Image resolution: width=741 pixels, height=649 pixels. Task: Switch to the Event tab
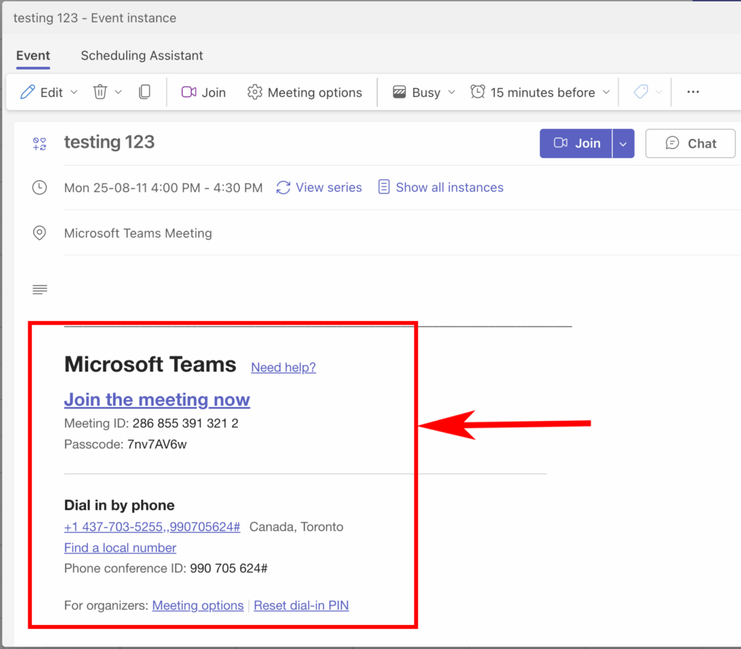point(33,55)
